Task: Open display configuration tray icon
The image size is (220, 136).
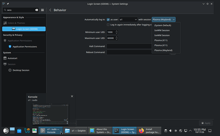Action: (x=186, y=131)
